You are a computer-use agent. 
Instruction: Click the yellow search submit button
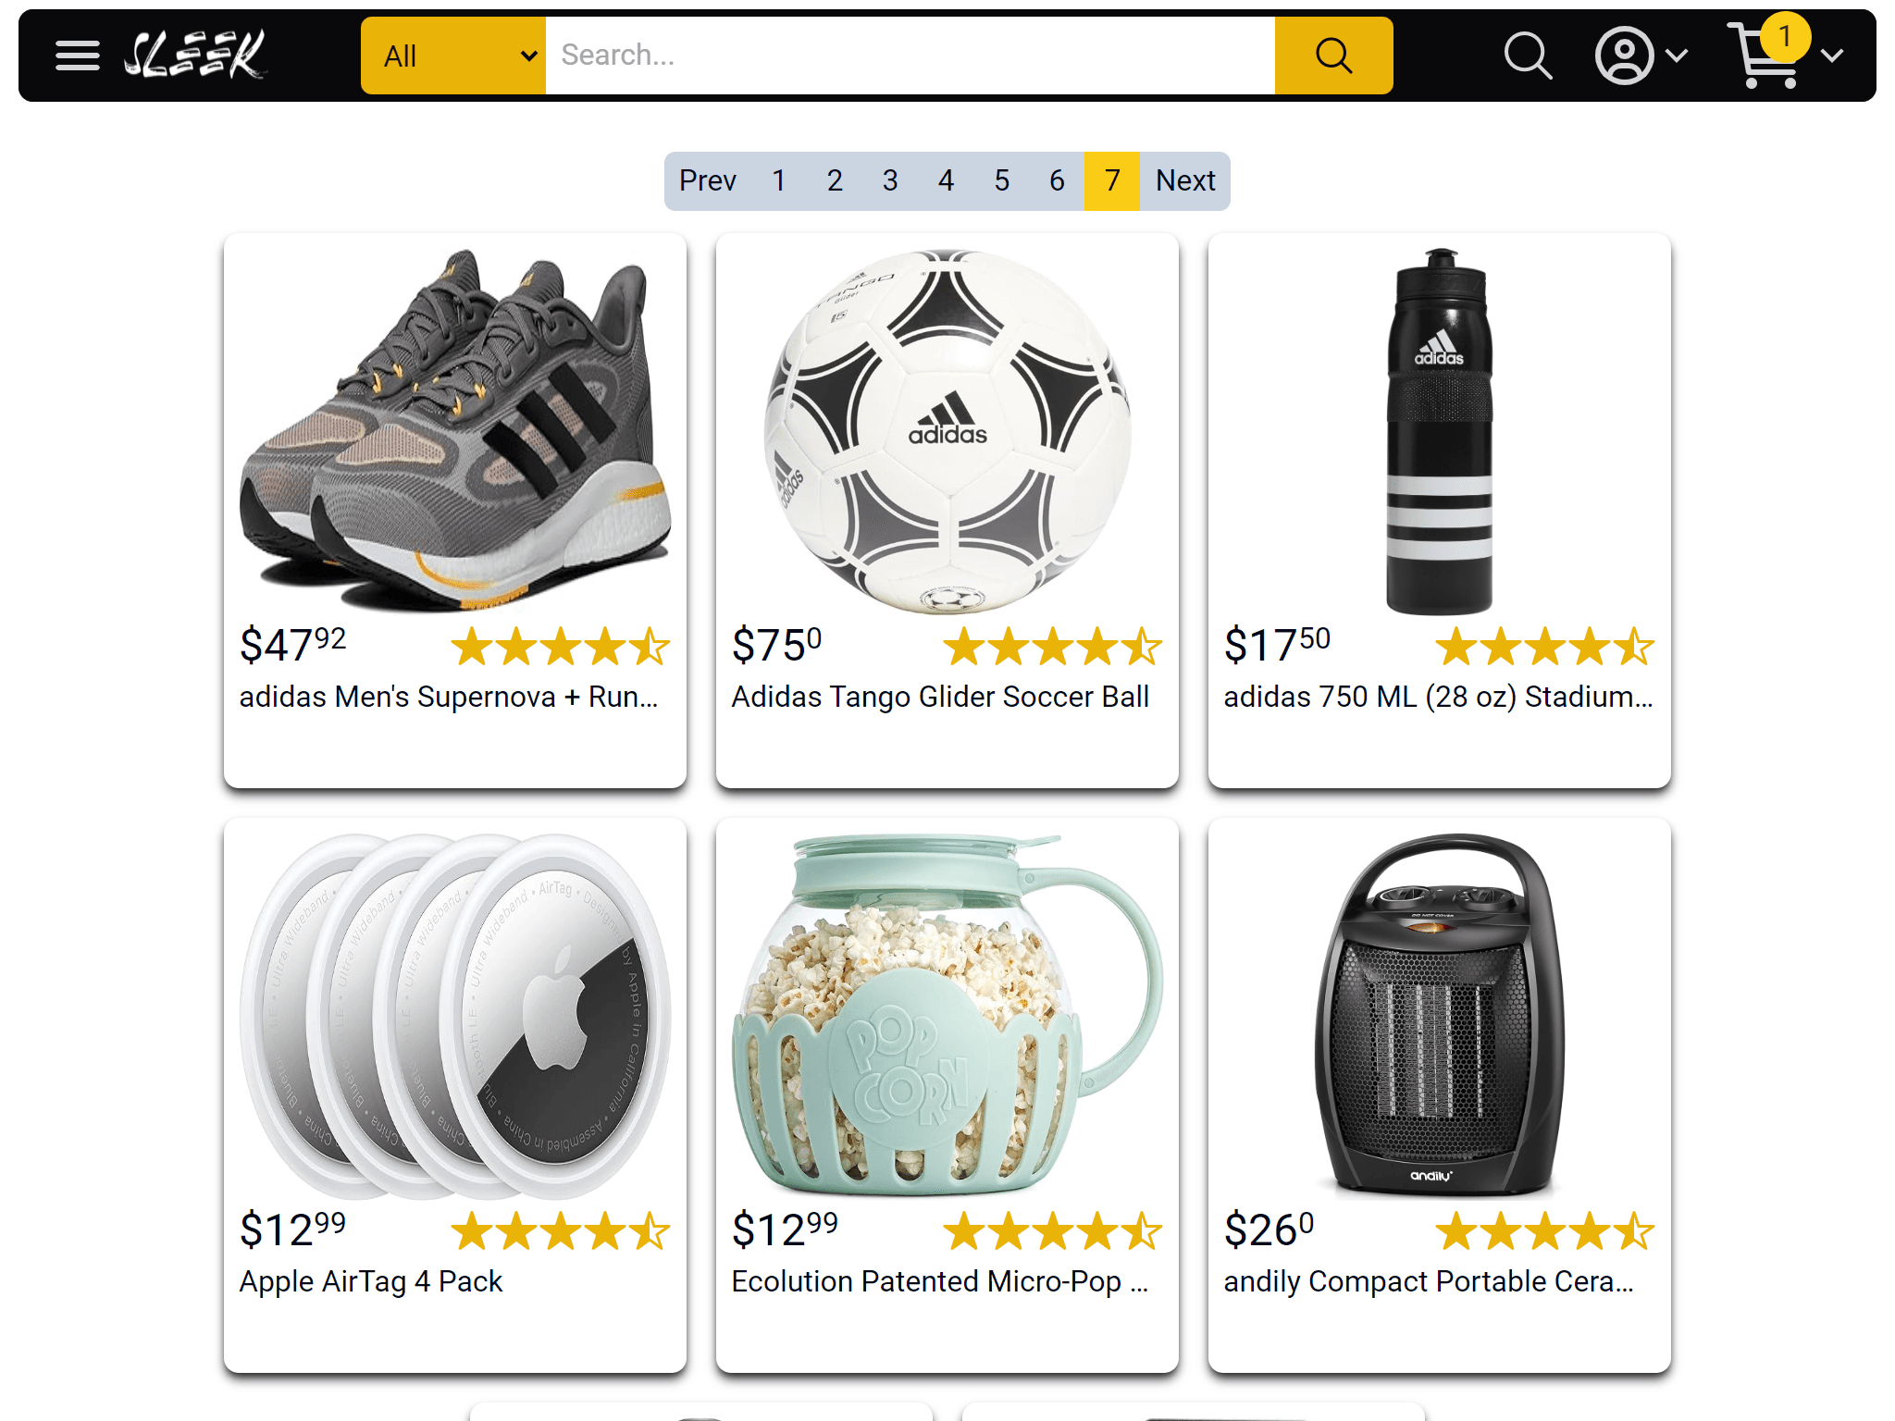[x=1333, y=56]
